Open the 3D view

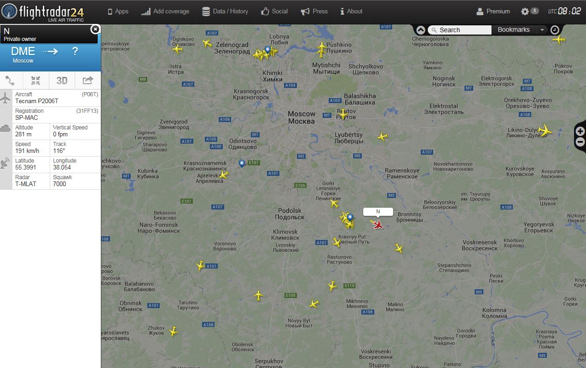coord(62,81)
